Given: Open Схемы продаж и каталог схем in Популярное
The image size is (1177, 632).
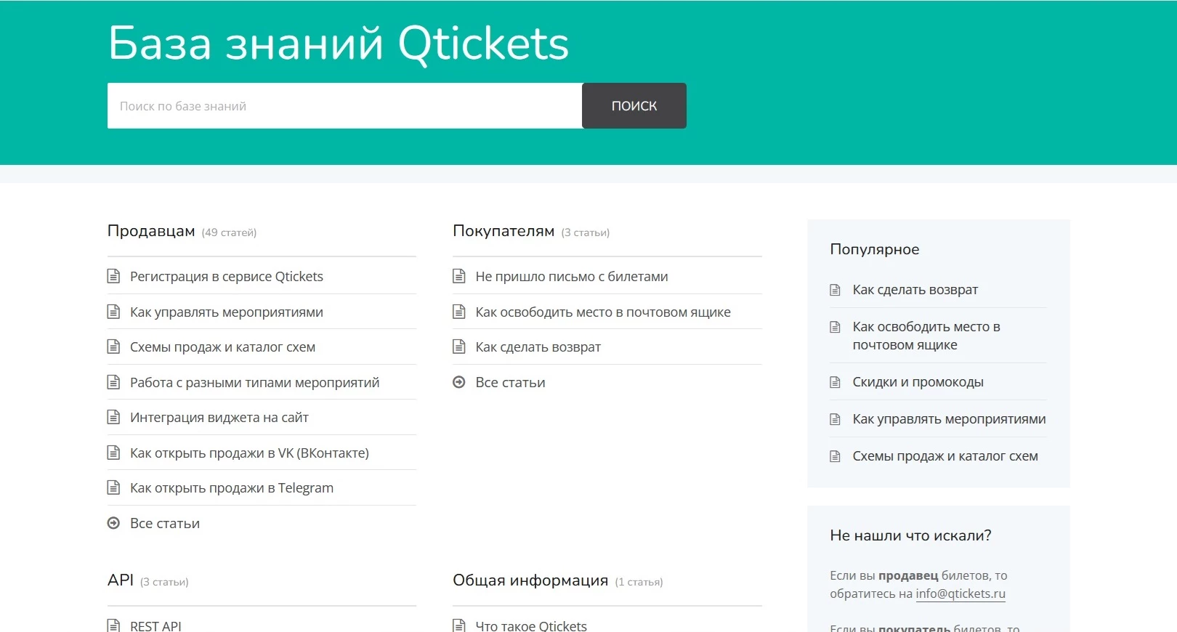Looking at the screenshot, I should coord(945,455).
